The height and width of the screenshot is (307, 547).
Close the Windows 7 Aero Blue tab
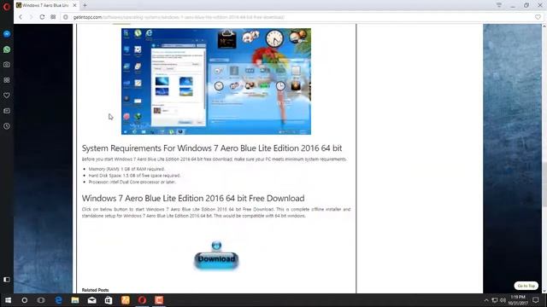[74, 5]
